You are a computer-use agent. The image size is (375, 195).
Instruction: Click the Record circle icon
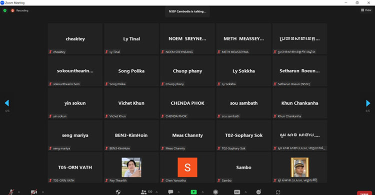tap(215, 192)
